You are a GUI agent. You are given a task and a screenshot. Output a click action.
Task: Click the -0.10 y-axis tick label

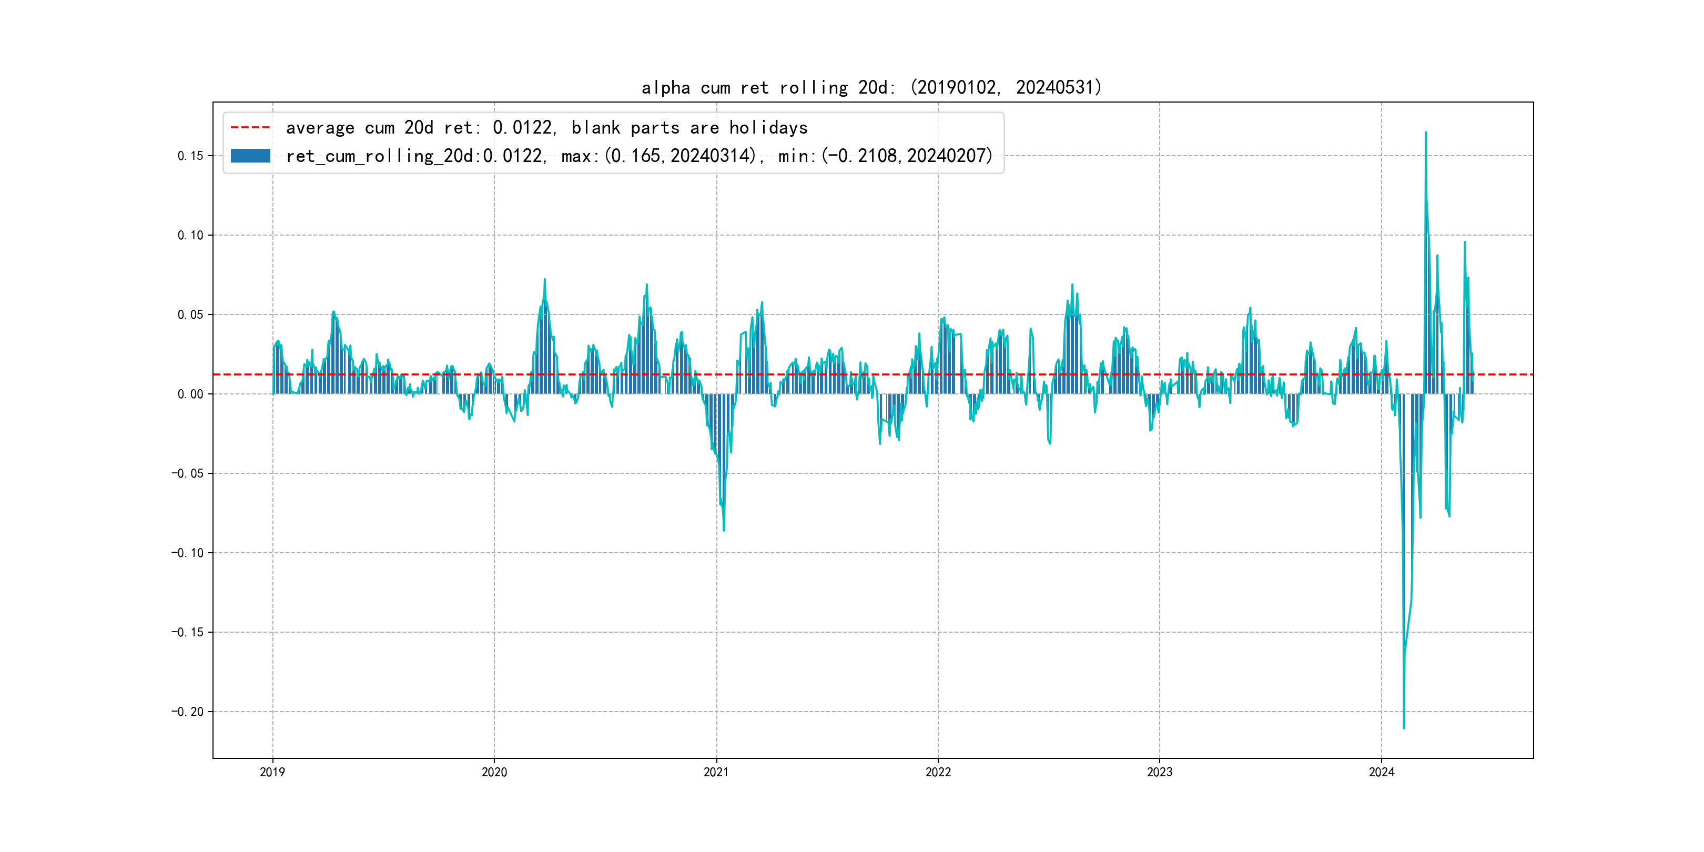click(187, 553)
